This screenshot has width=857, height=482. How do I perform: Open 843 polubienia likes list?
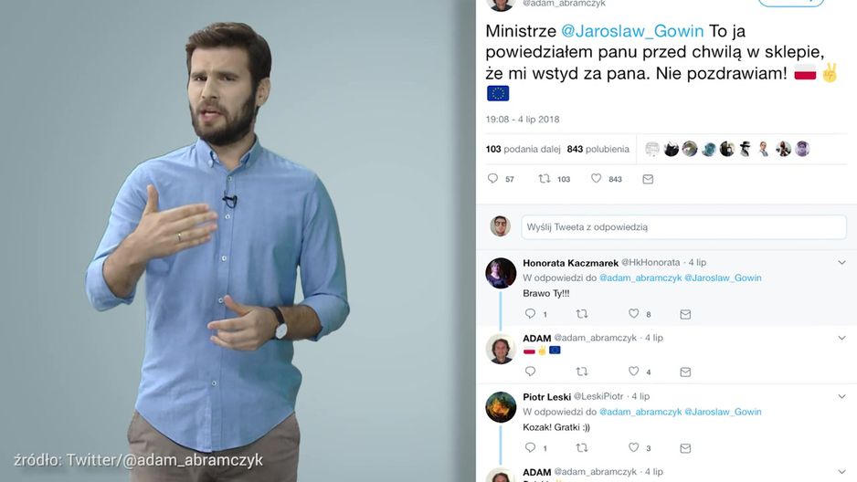click(x=598, y=149)
